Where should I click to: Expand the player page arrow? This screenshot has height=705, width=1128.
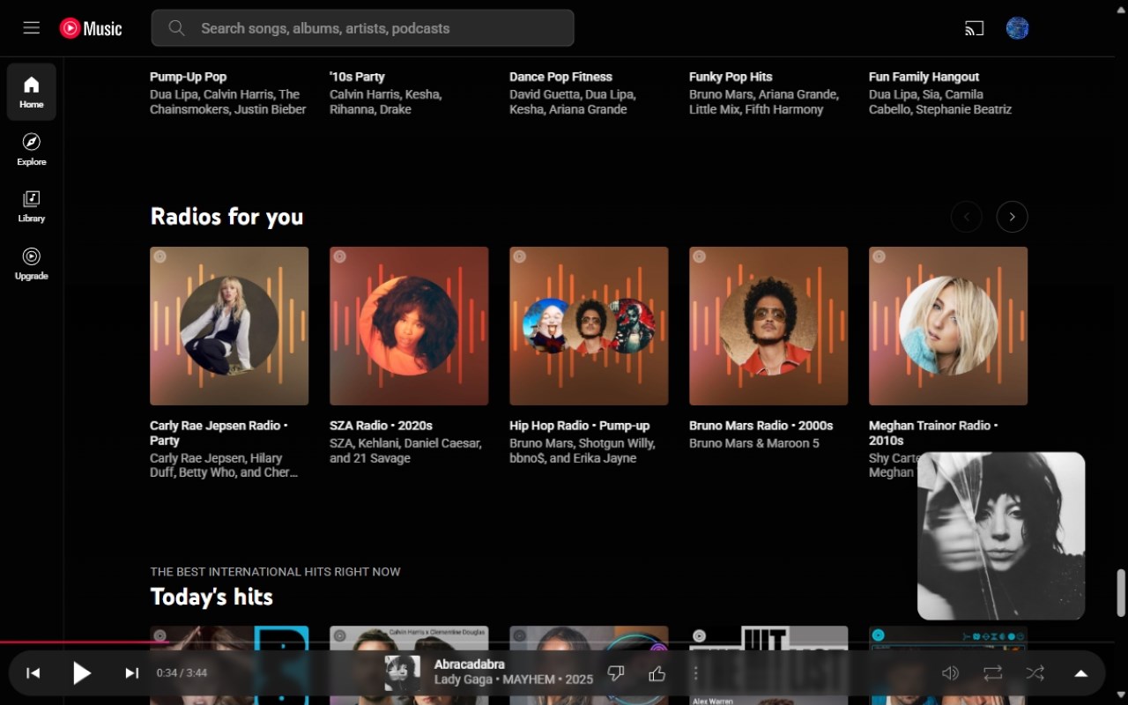point(1080,673)
